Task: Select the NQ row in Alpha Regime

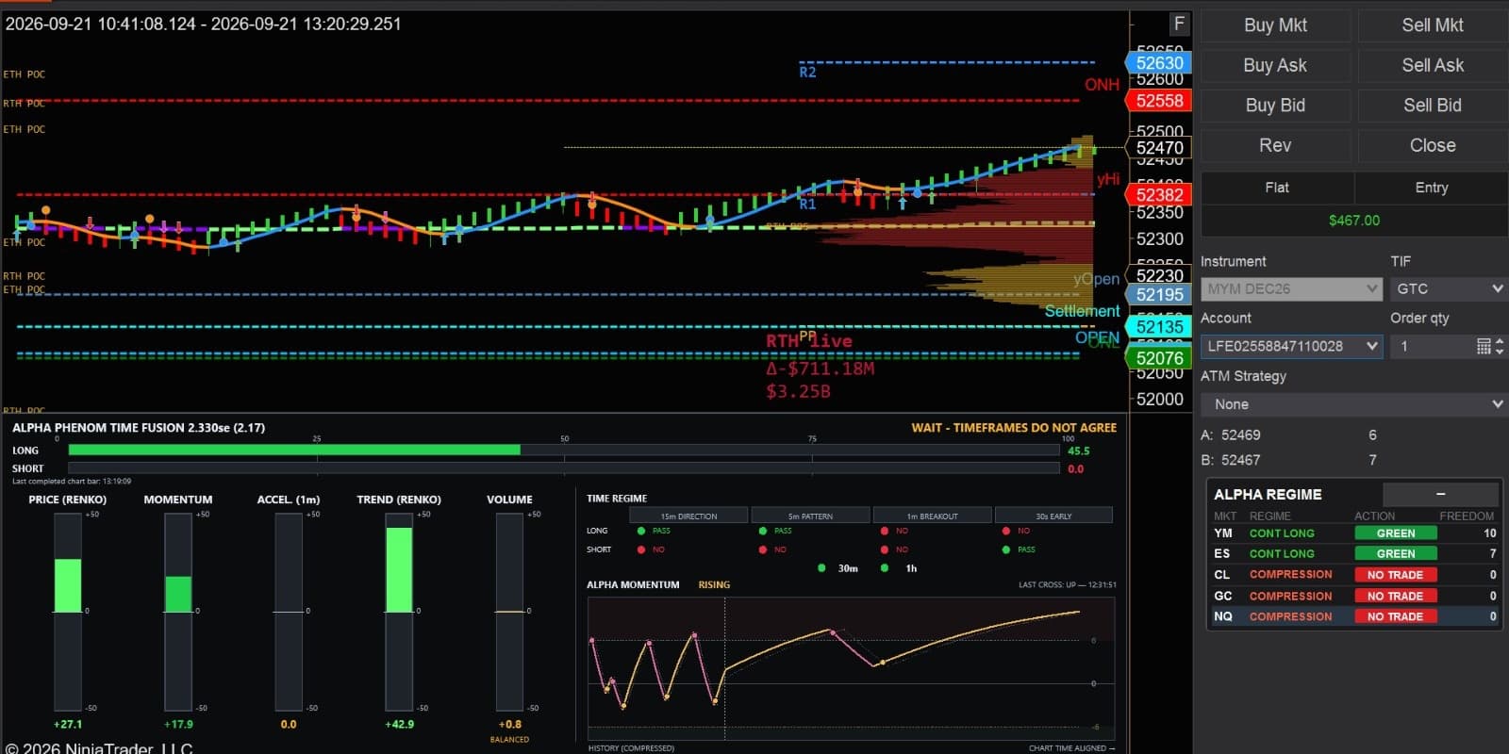Action: click(1355, 616)
